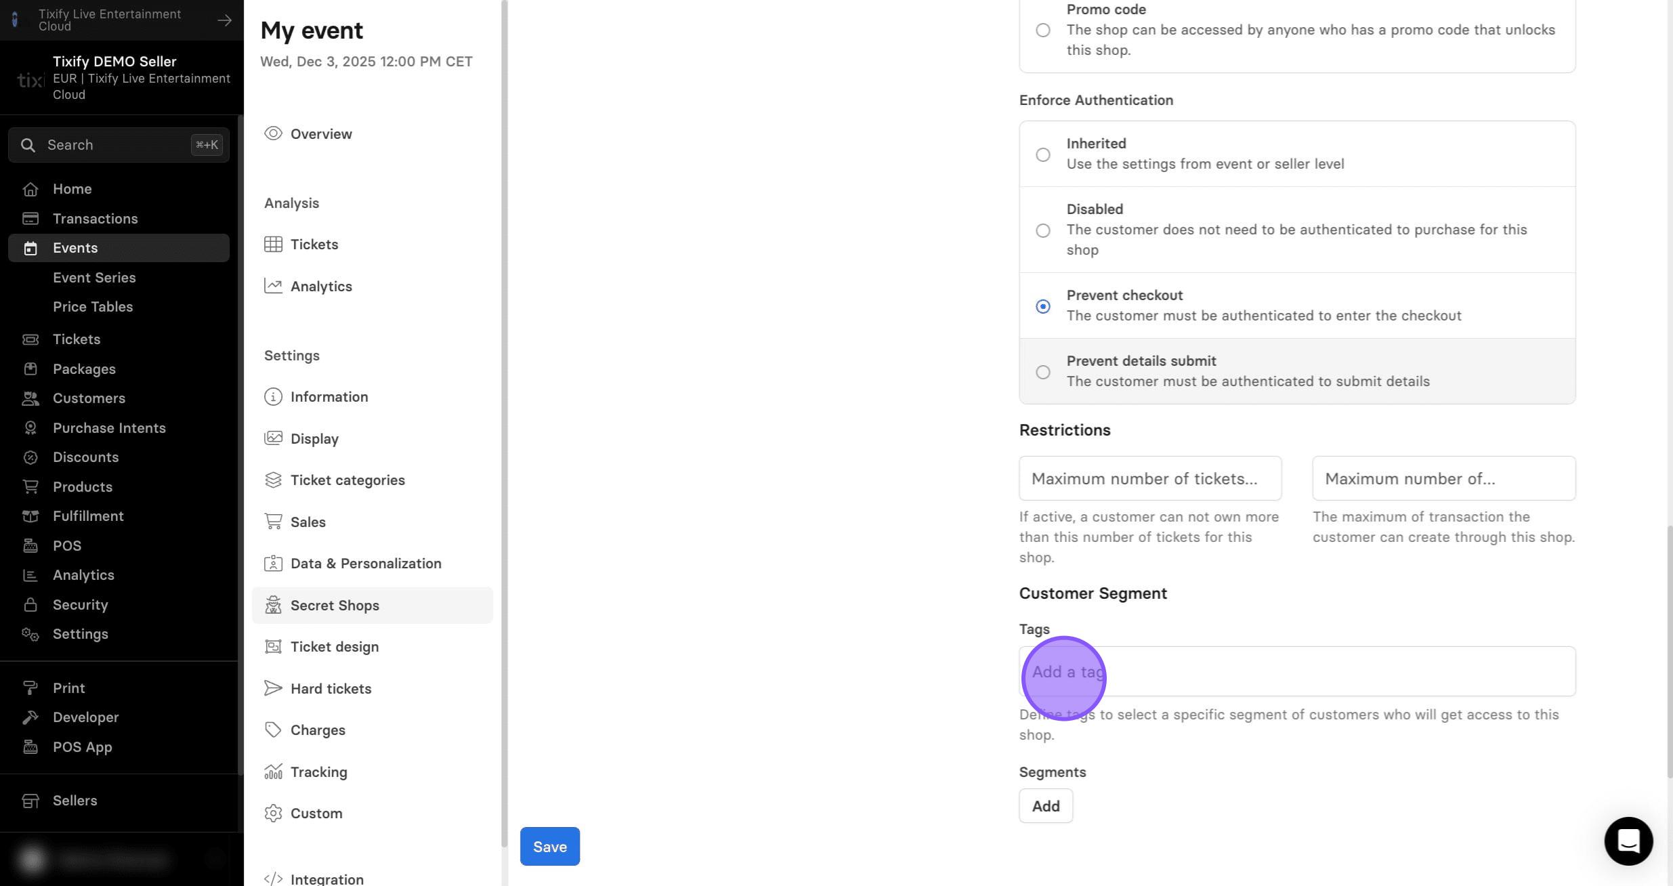This screenshot has height=886, width=1673.
Task: Open Ticket categories layers icon
Action: coord(273,480)
